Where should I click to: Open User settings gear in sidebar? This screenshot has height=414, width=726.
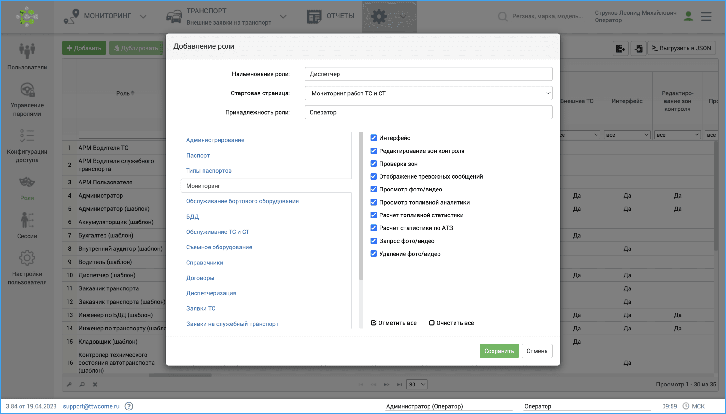(27, 258)
